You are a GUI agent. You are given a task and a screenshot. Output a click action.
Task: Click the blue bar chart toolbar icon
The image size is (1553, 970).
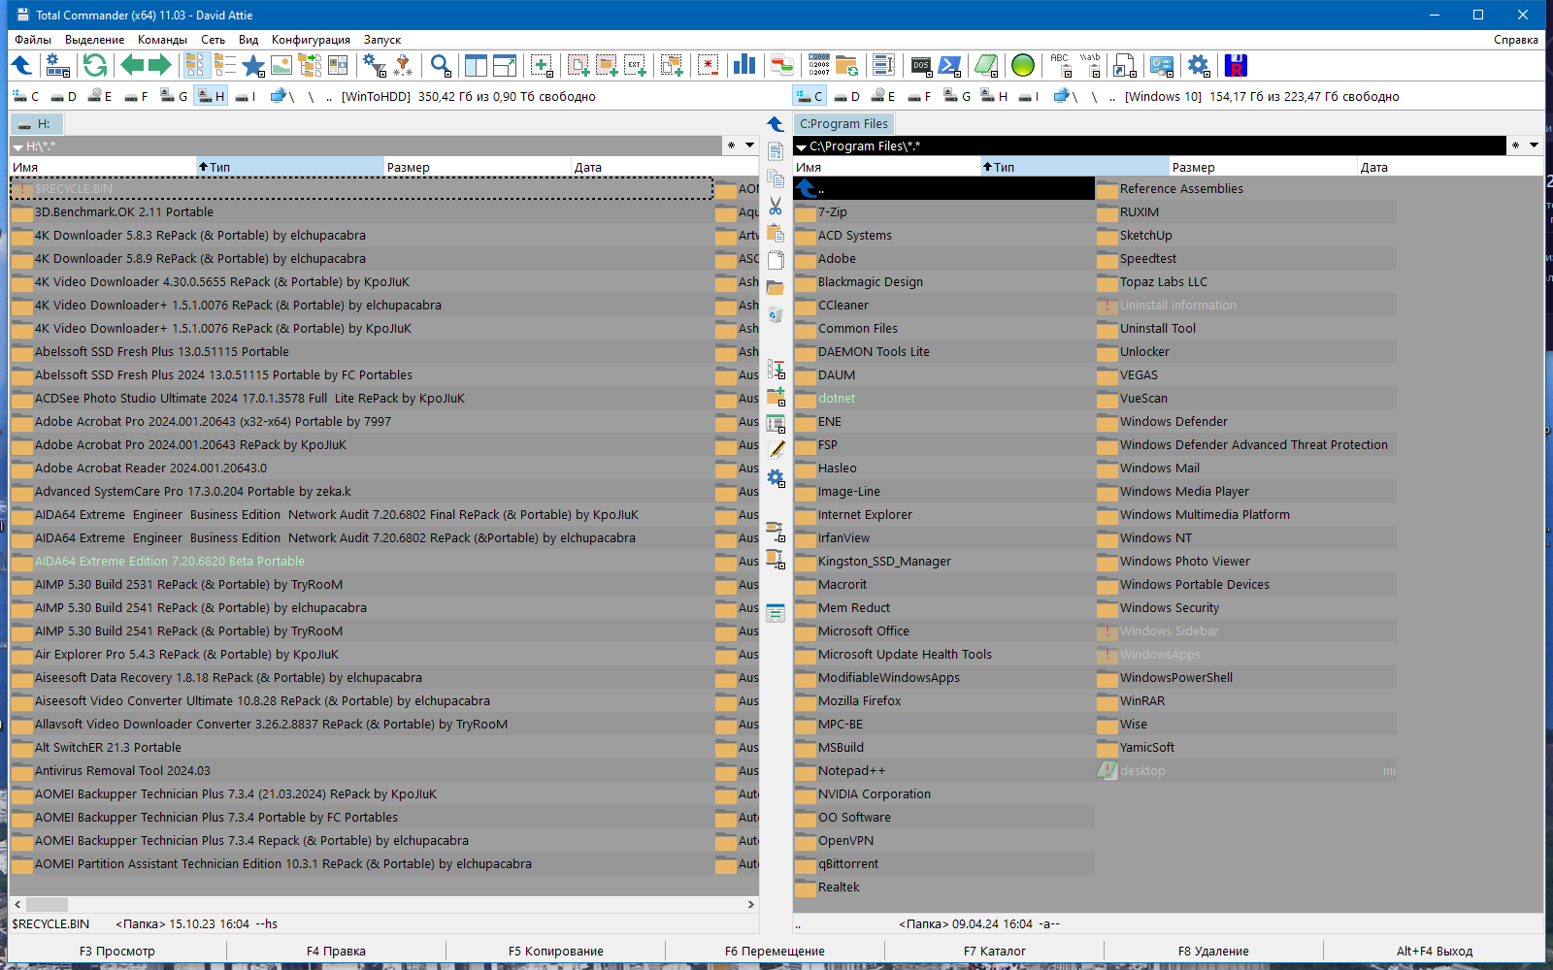coord(744,66)
